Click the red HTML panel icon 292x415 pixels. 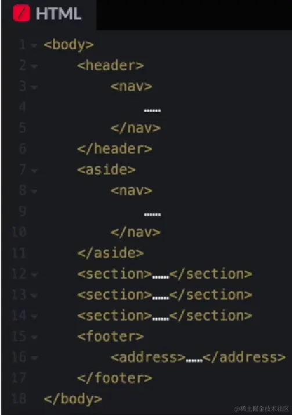(21, 13)
